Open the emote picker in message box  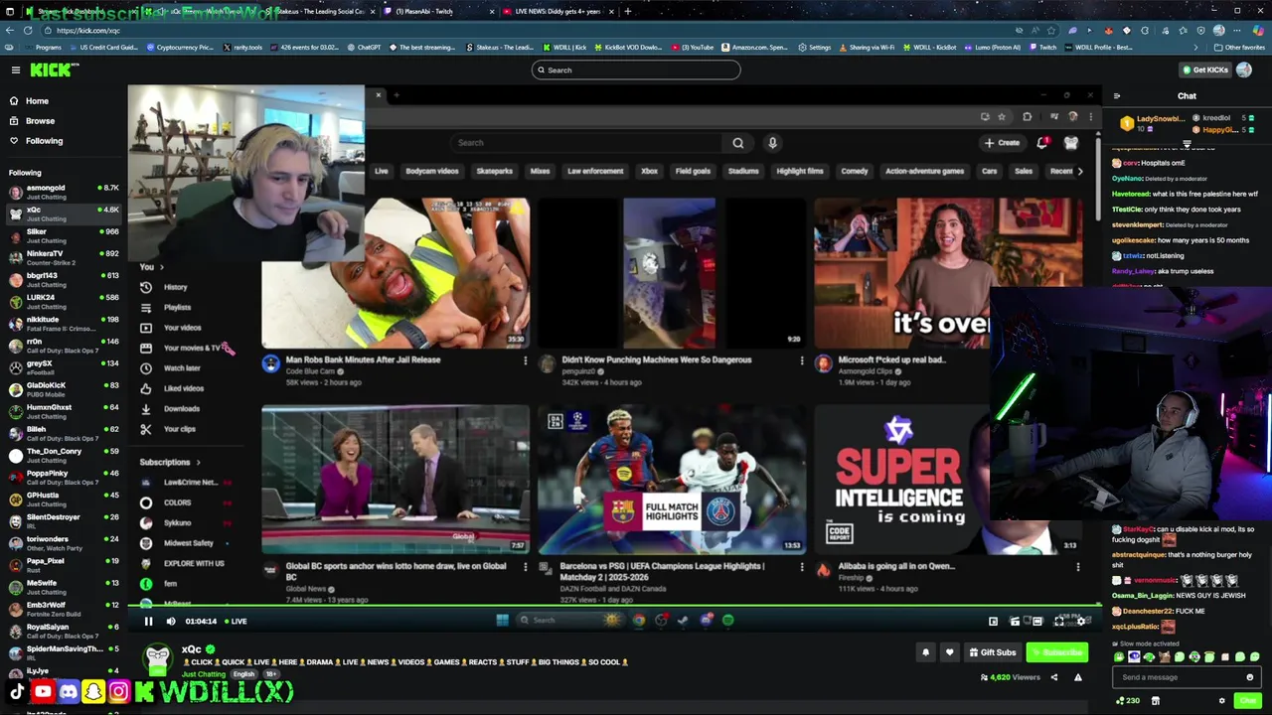click(1249, 677)
